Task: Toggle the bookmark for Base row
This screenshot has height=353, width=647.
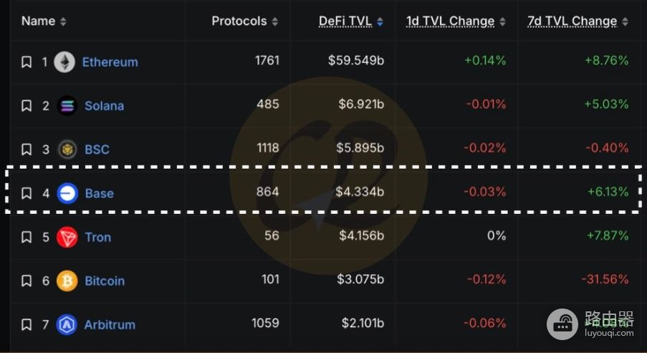Action: point(27,193)
